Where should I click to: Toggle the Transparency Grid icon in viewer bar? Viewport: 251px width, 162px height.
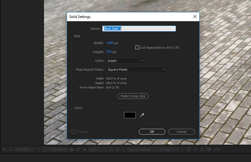pos(123,150)
